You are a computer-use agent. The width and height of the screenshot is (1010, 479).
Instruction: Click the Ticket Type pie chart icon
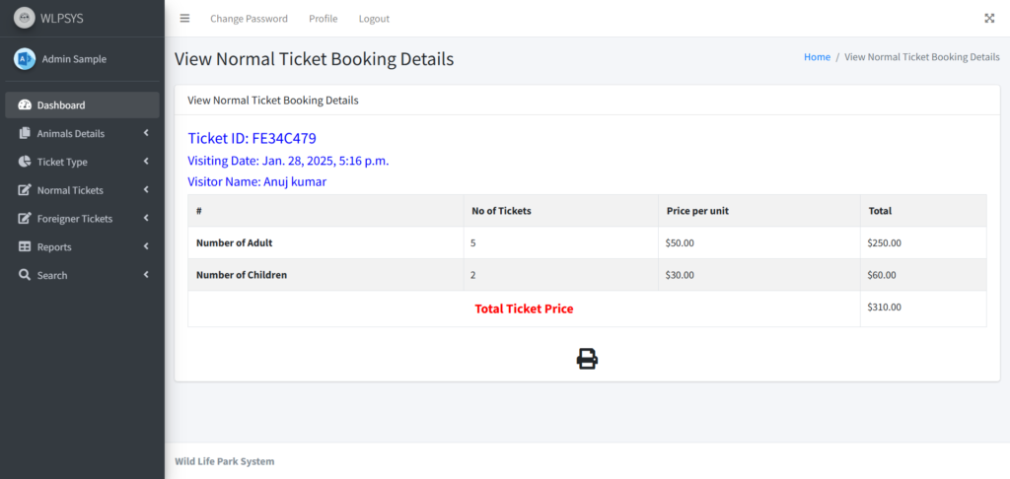pyautogui.click(x=25, y=162)
